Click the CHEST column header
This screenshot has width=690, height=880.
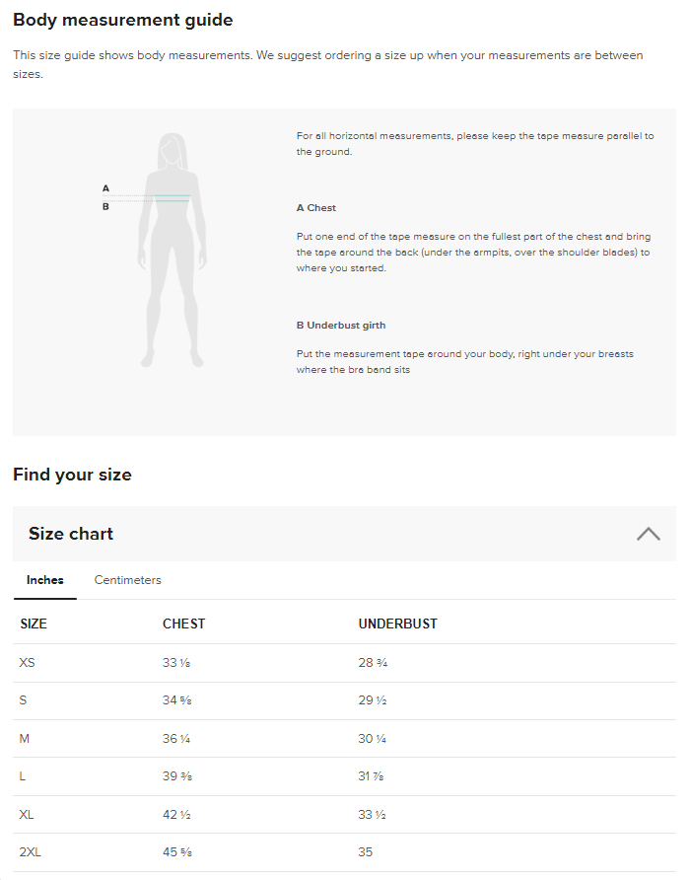coord(184,623)
